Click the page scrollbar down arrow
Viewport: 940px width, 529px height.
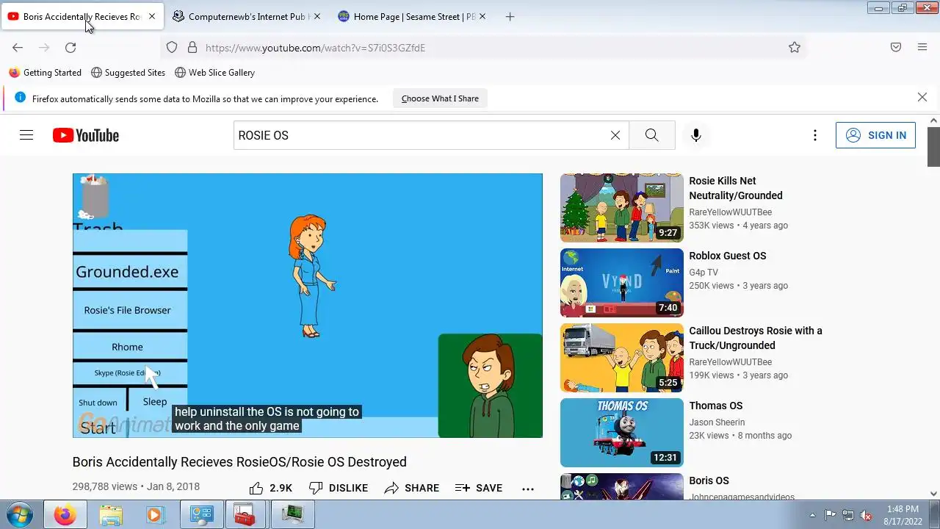pos(933,494)
